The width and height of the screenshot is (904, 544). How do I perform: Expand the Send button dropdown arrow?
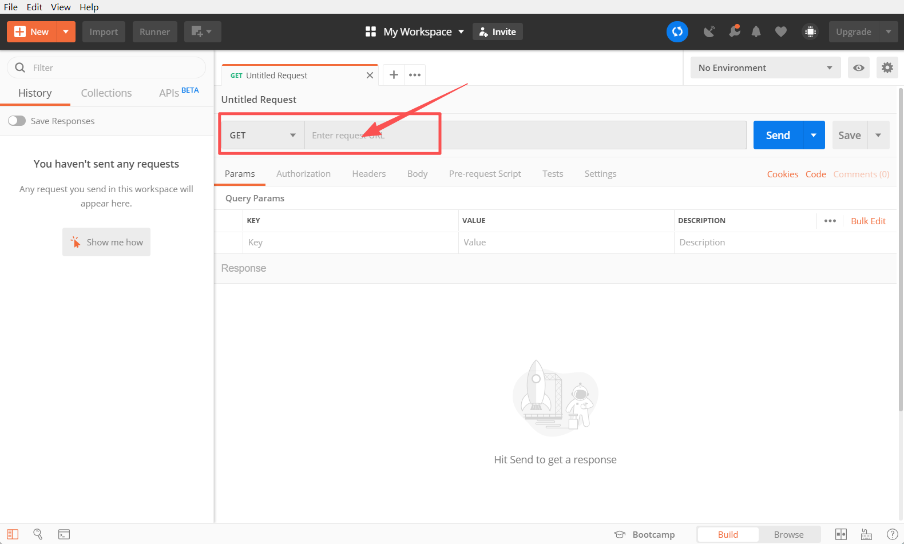tap(814, 135)
